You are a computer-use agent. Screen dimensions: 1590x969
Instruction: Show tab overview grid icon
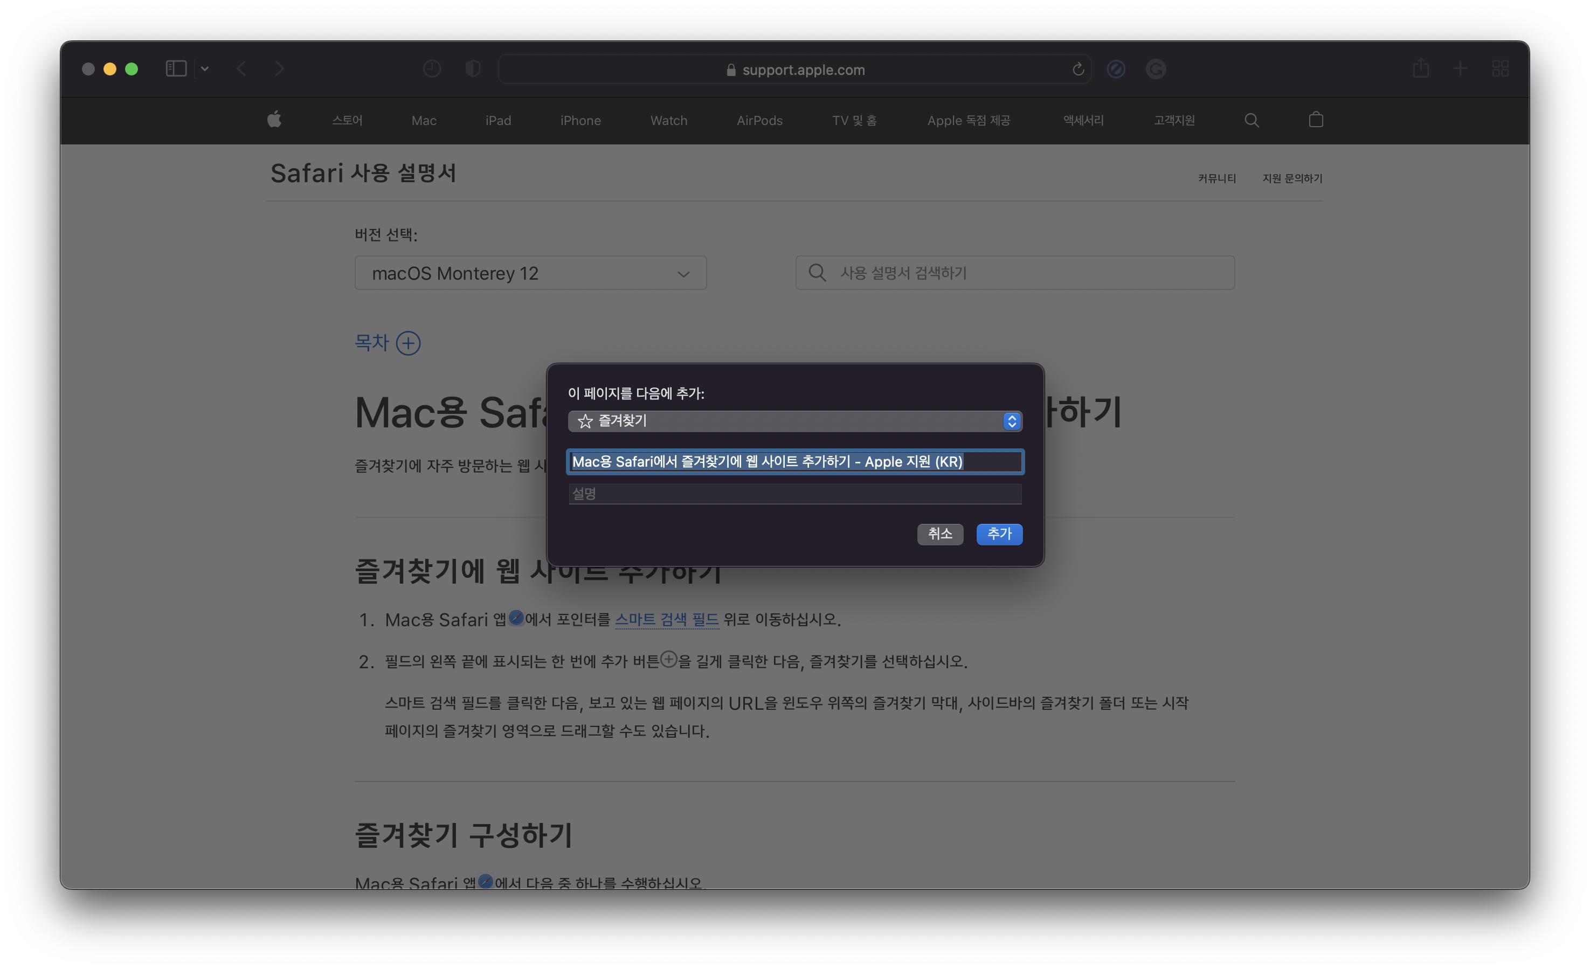(1501, 68)
